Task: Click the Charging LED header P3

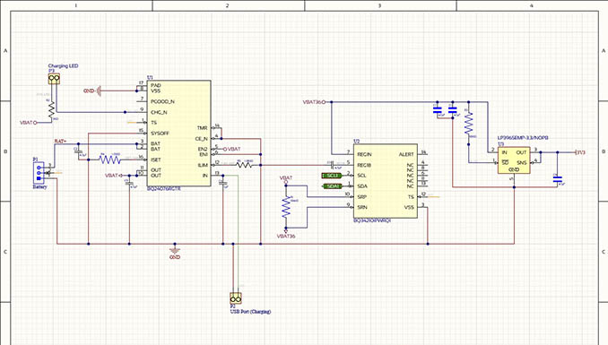Action: click(54, 79)
